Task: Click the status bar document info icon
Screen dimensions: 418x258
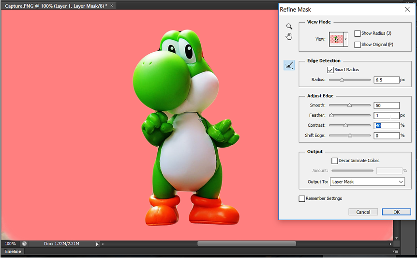Action: click(24, 243)
